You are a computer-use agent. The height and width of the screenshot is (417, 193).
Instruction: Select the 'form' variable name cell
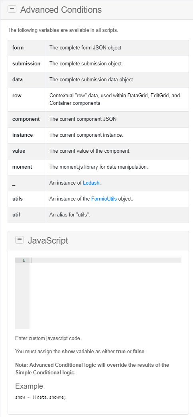click(x=26, y=48)
